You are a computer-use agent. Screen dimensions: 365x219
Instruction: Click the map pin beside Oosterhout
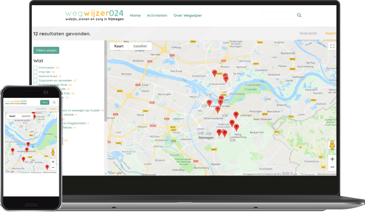click(214, 73)
